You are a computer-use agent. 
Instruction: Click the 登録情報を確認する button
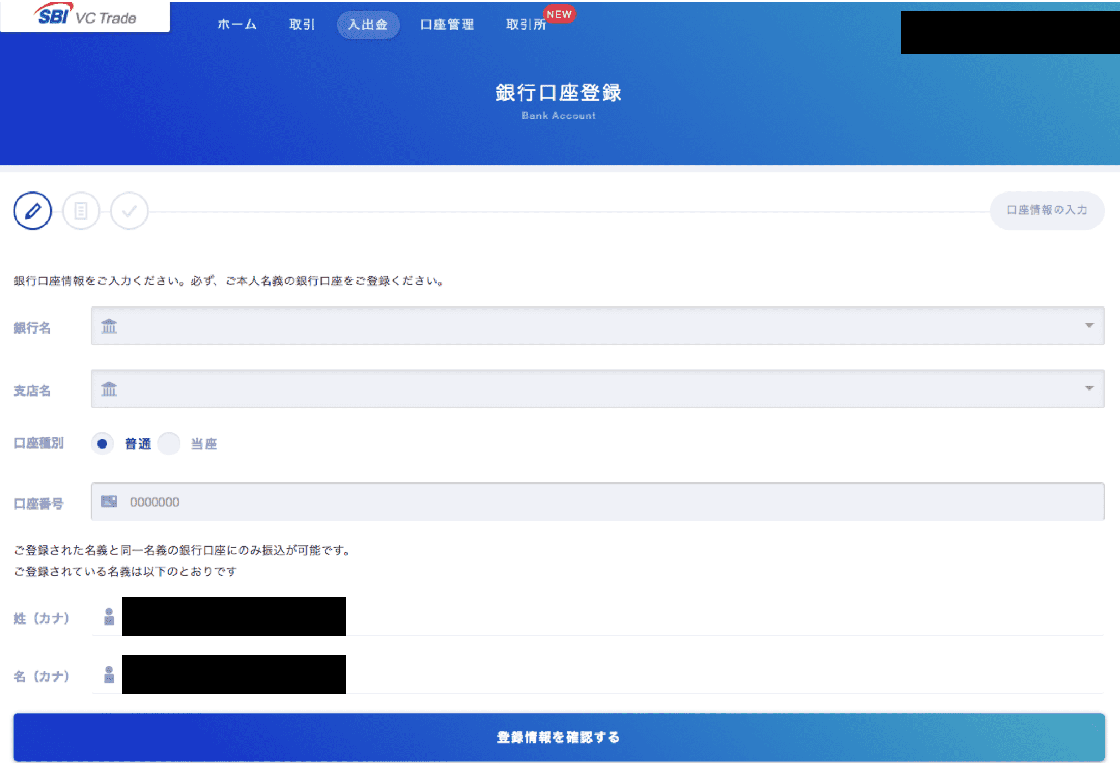coord(559,737)
